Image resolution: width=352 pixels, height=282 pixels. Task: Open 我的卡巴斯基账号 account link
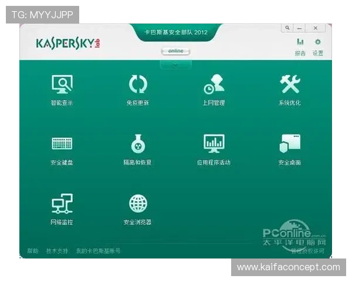coord(98,251)
